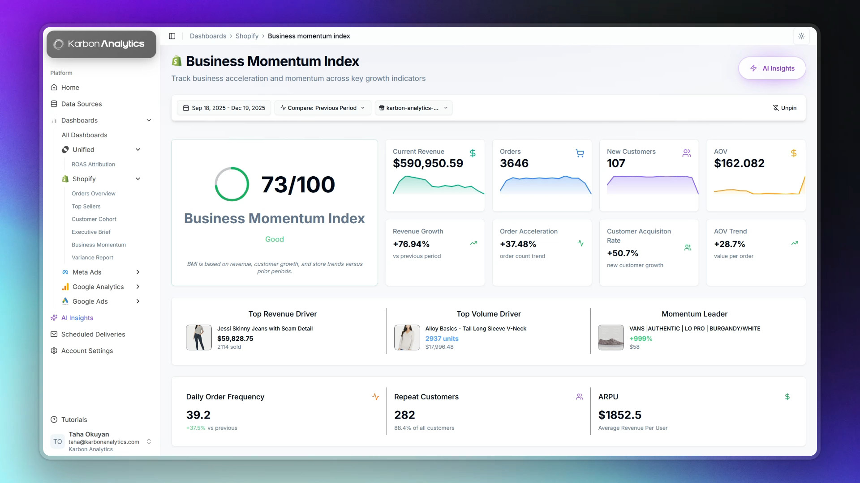
Task: Open the Compare: Previous Period dropdown
Action: pos(322,108)
